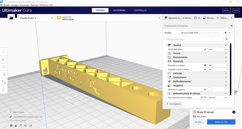Select the Scale tool in left toolbar
Image resolution: width=242 pixels, height=129 pixels.
tap(4, 59)
